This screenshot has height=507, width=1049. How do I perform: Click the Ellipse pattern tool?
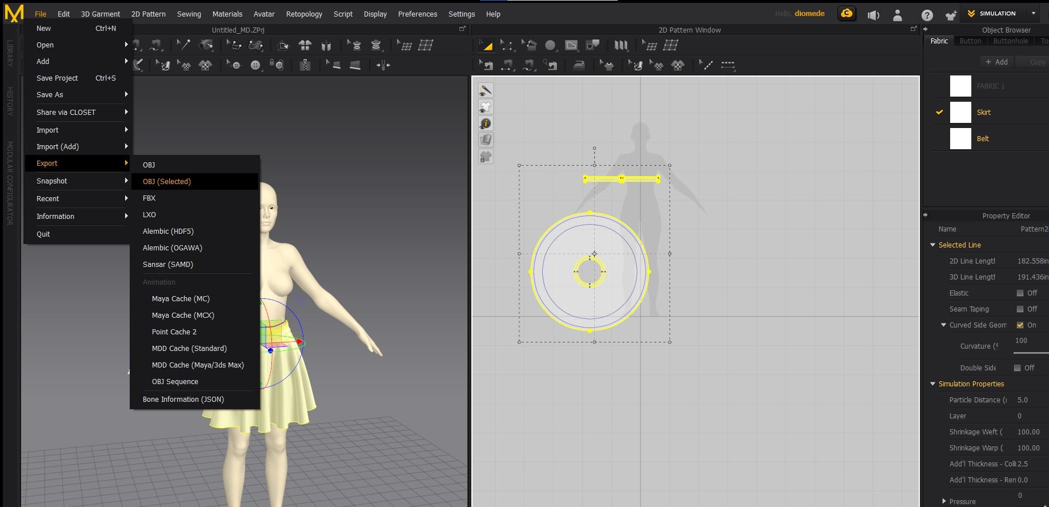pyautogui.click(x=550, y=45)
